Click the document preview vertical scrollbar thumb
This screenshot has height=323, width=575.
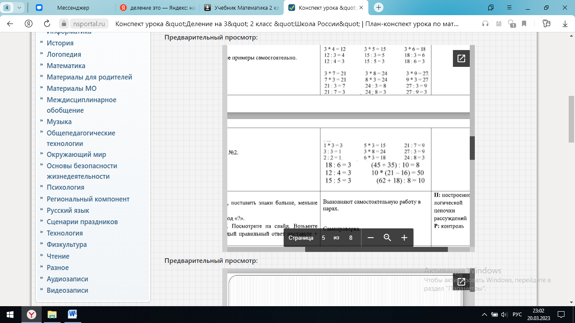472,148
